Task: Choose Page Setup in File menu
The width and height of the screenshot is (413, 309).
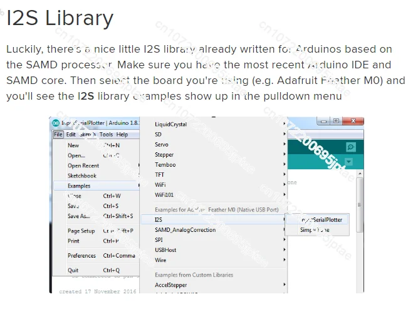Action: tap(96, 231)
